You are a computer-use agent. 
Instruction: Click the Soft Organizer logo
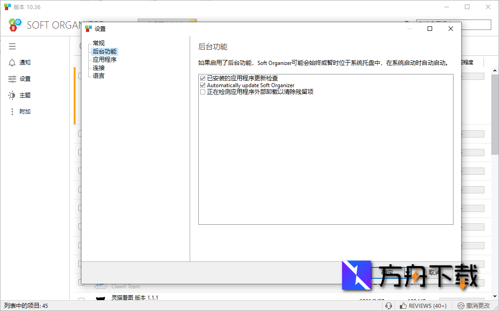[x=15, y=25]
